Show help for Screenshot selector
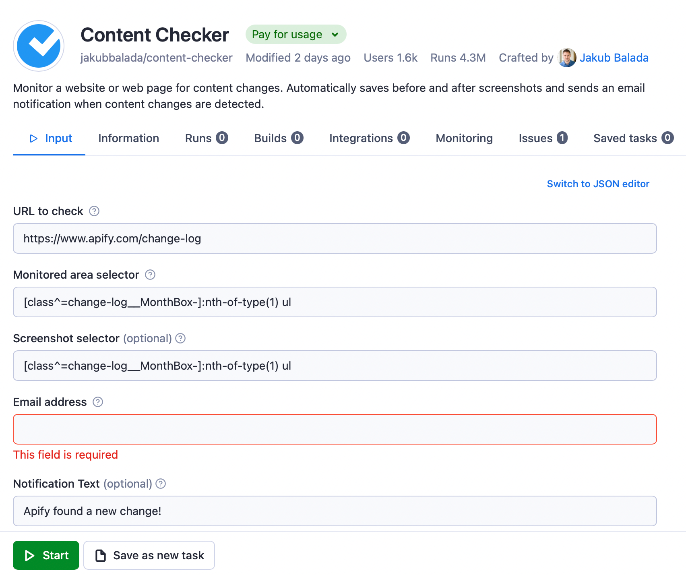686x575 pixels. coord(180,338)
